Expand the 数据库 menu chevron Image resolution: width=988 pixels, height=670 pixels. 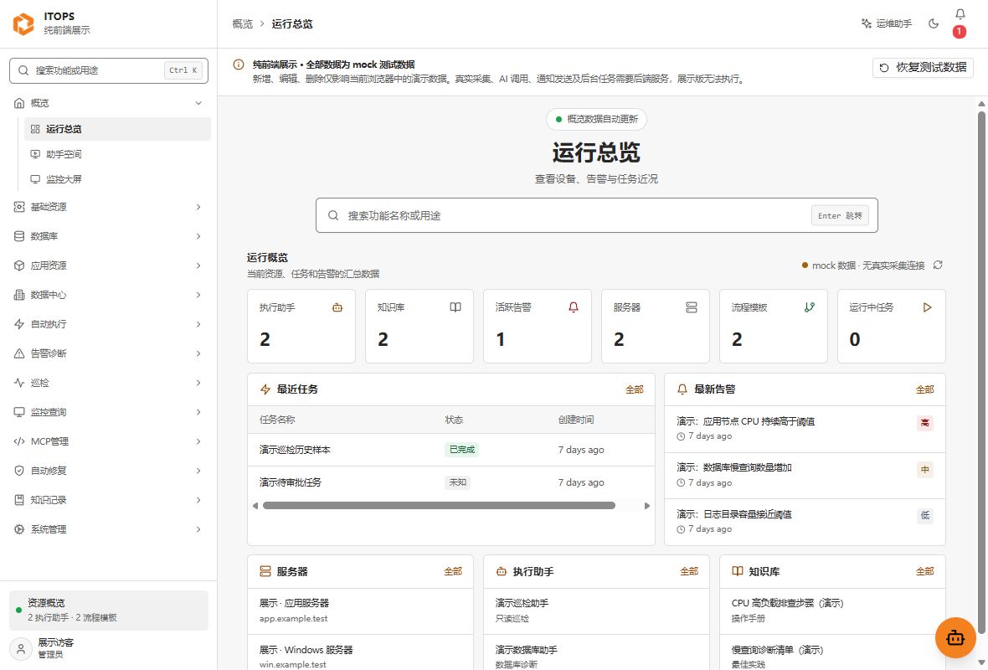(x=198, y=236)
